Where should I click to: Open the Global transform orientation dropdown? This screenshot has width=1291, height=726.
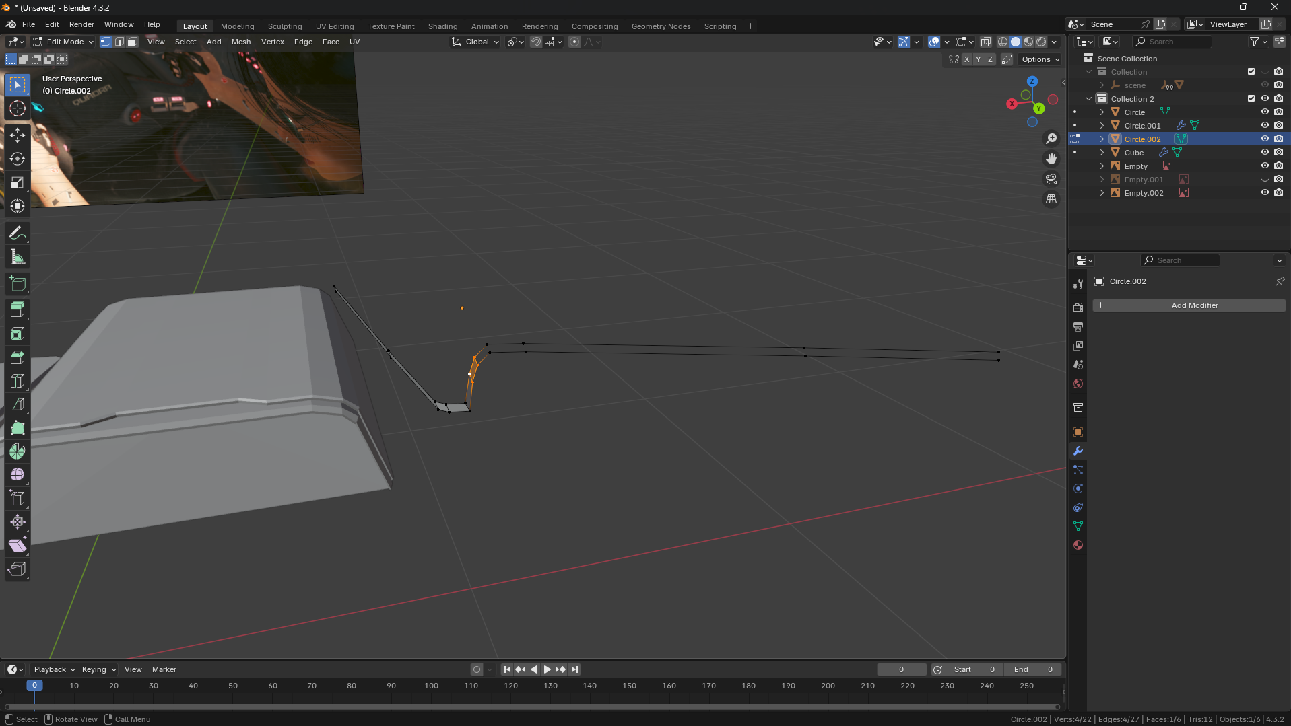coord(476,42)
